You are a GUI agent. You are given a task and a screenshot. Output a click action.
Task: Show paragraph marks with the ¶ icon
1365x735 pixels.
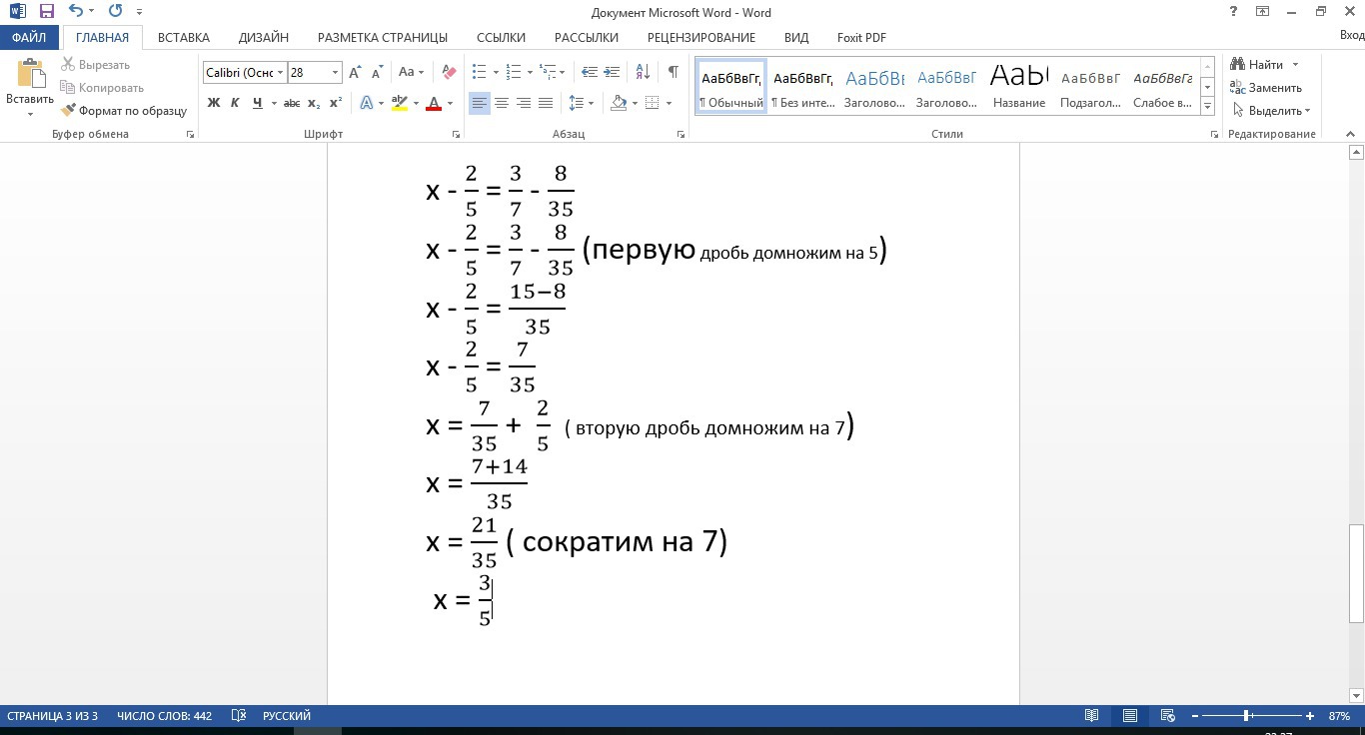click(x=673, y=72)
